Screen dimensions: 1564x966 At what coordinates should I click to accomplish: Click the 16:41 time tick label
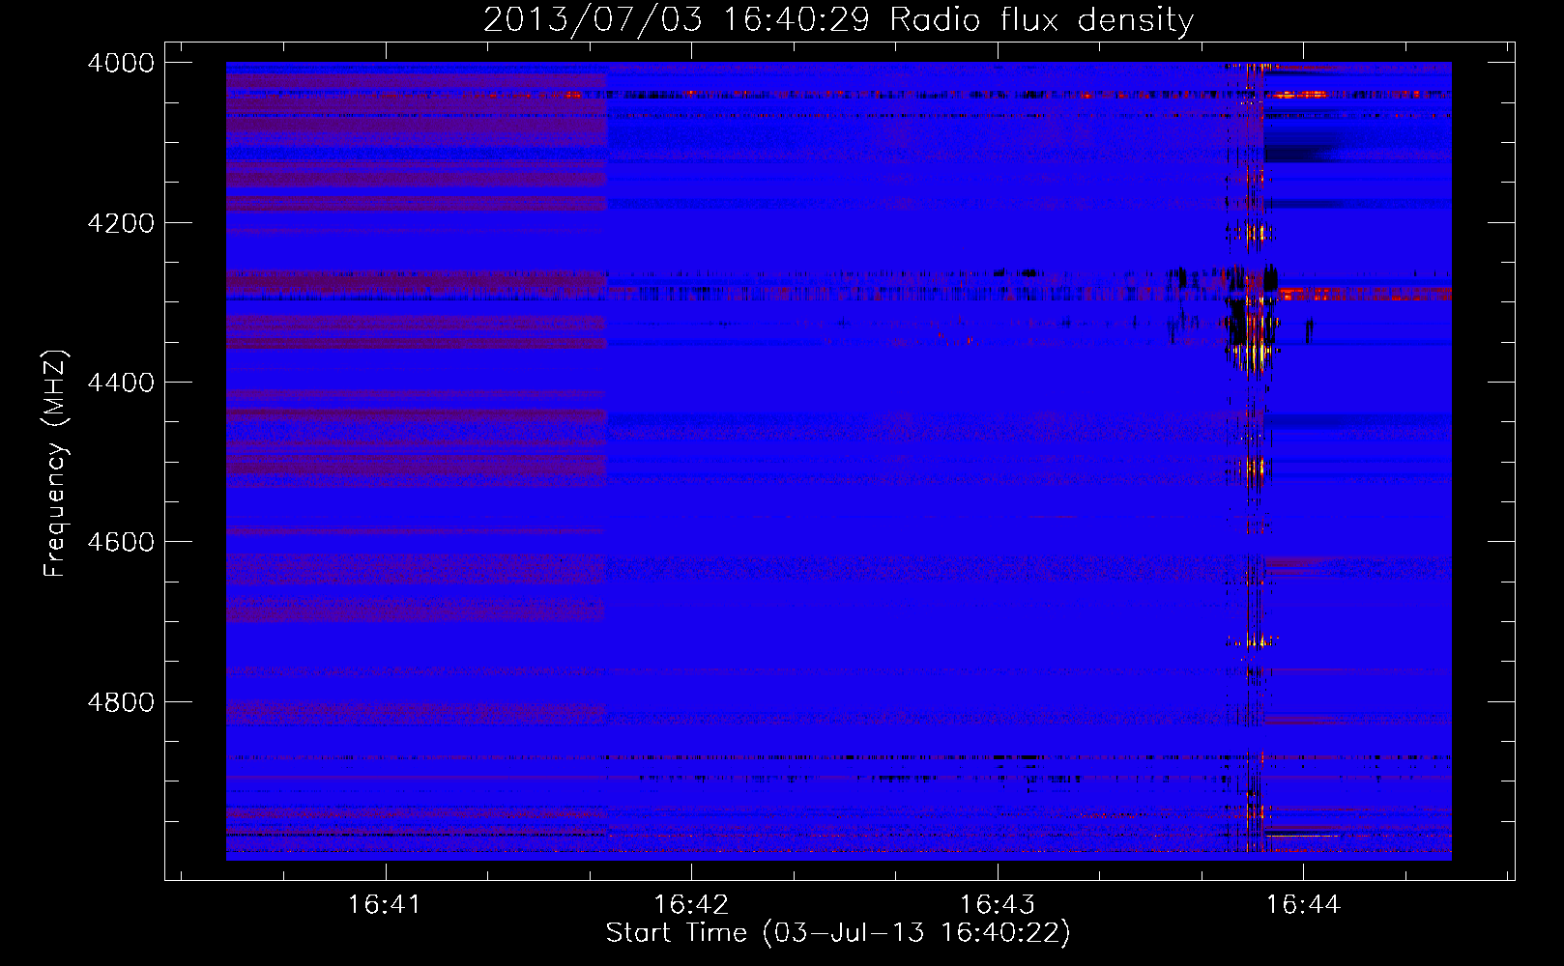(385, 904)
